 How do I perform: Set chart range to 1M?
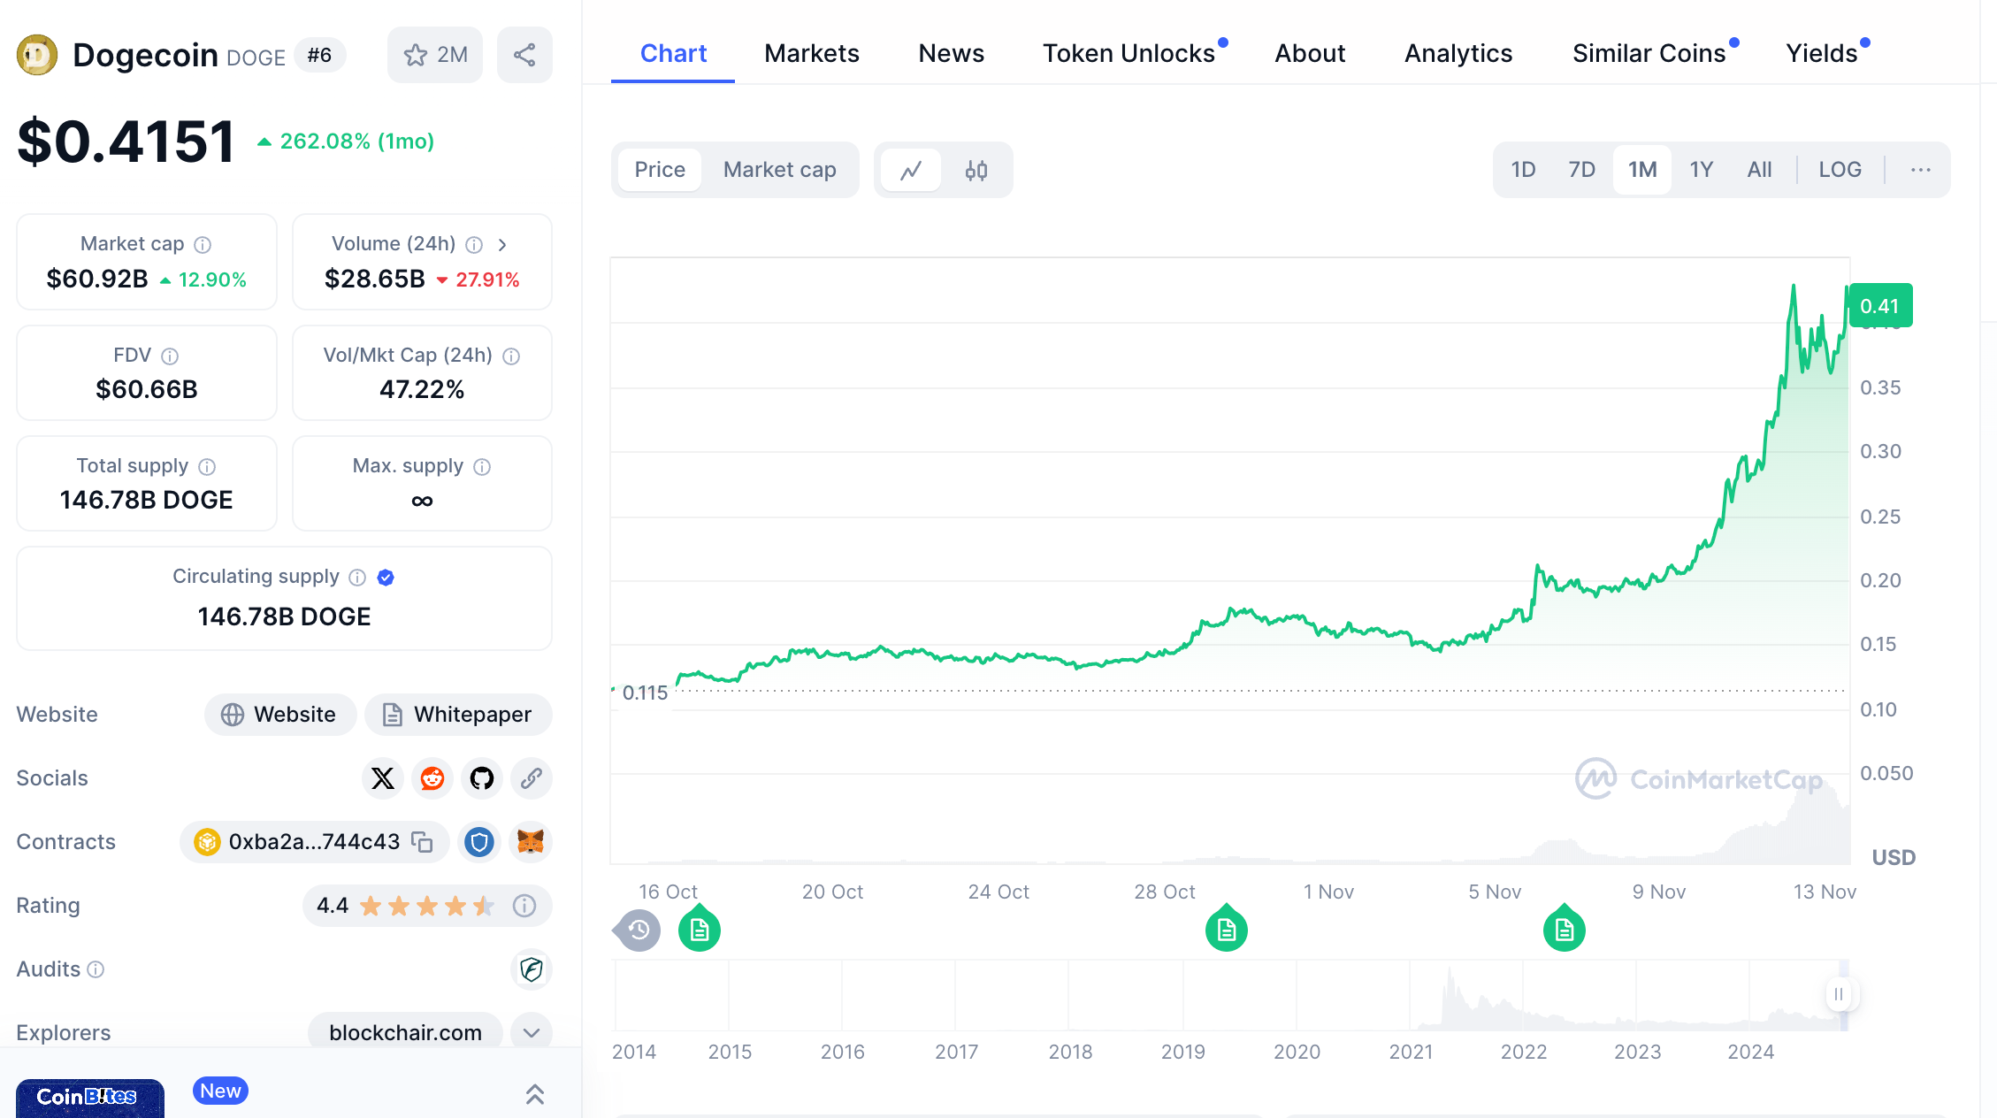(x=1642, y=170)
